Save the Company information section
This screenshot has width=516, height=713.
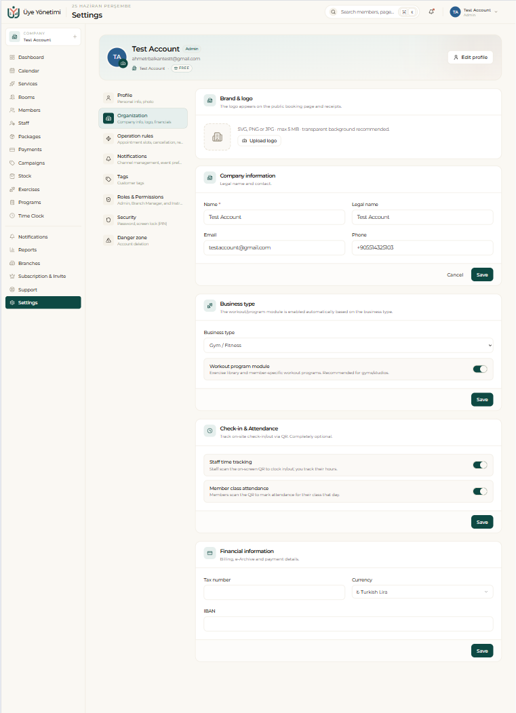tap(482, 274)
